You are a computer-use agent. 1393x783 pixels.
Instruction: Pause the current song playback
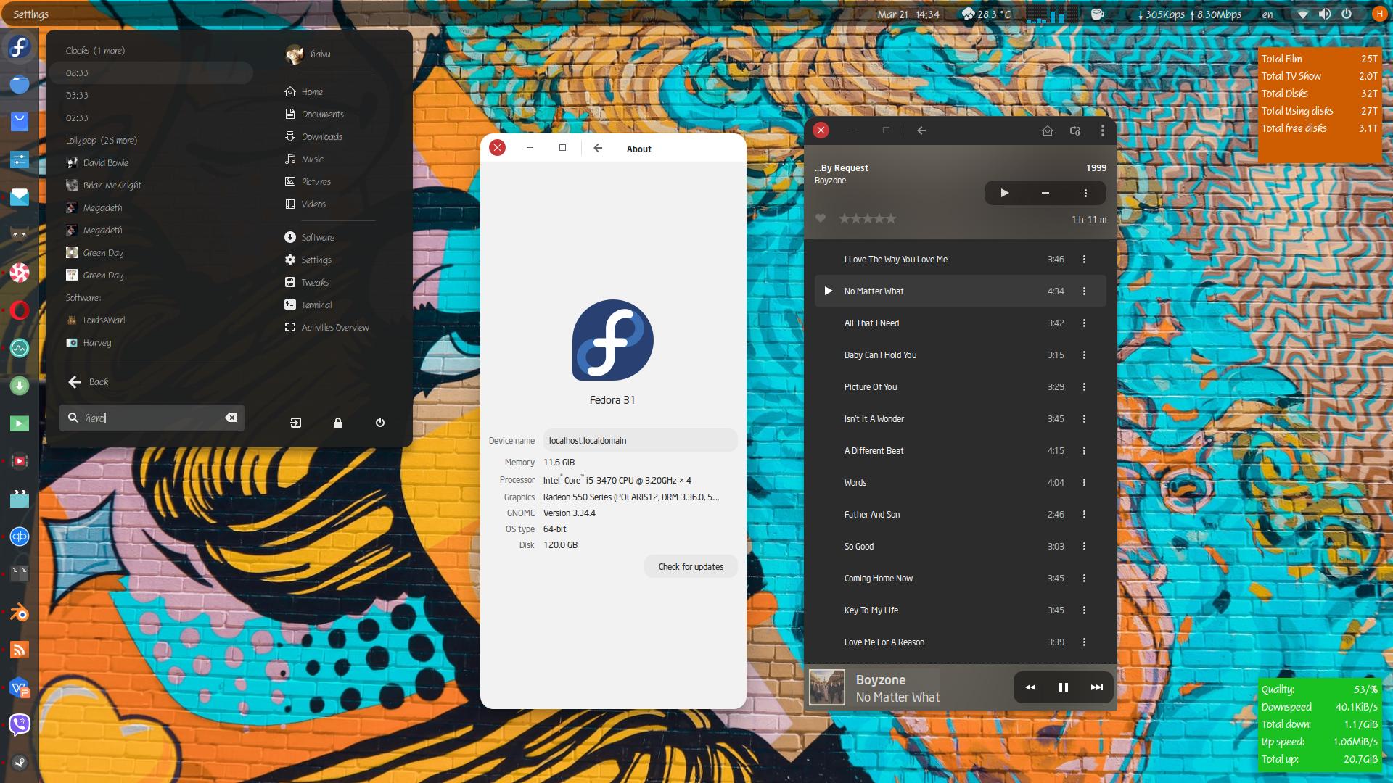[x=1064, y=687]
